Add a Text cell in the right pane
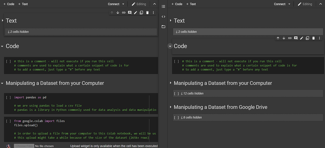The height and width of the screenshot is (148, 325). pyautogui.click(x=191, y=4)
